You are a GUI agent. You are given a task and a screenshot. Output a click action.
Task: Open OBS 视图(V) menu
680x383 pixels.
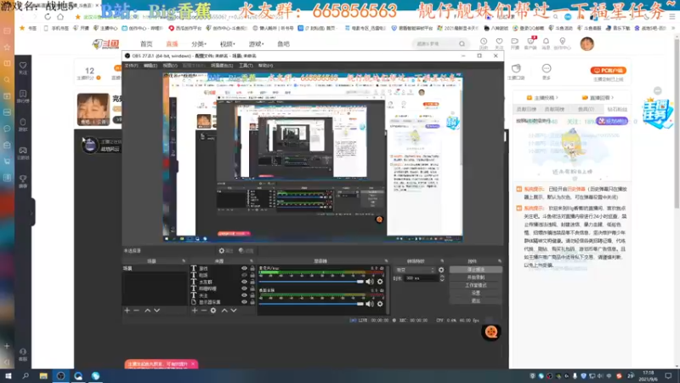coord(170,66)
